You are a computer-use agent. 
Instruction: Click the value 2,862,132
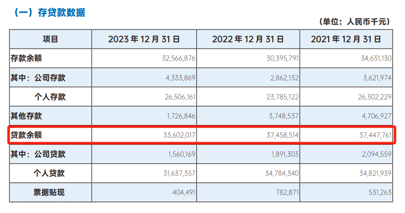pyautogui.click(x=285, y=78)
